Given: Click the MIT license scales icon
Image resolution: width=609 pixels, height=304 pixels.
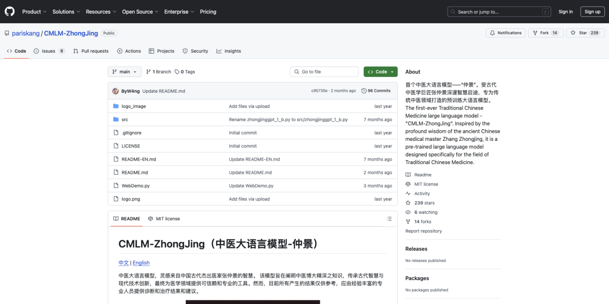Looking at the screenshot, I should [408, 184].
